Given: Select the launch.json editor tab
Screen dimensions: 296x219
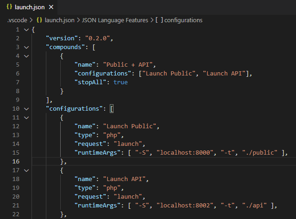Looking at the screenshot, I should coord(29,7).
